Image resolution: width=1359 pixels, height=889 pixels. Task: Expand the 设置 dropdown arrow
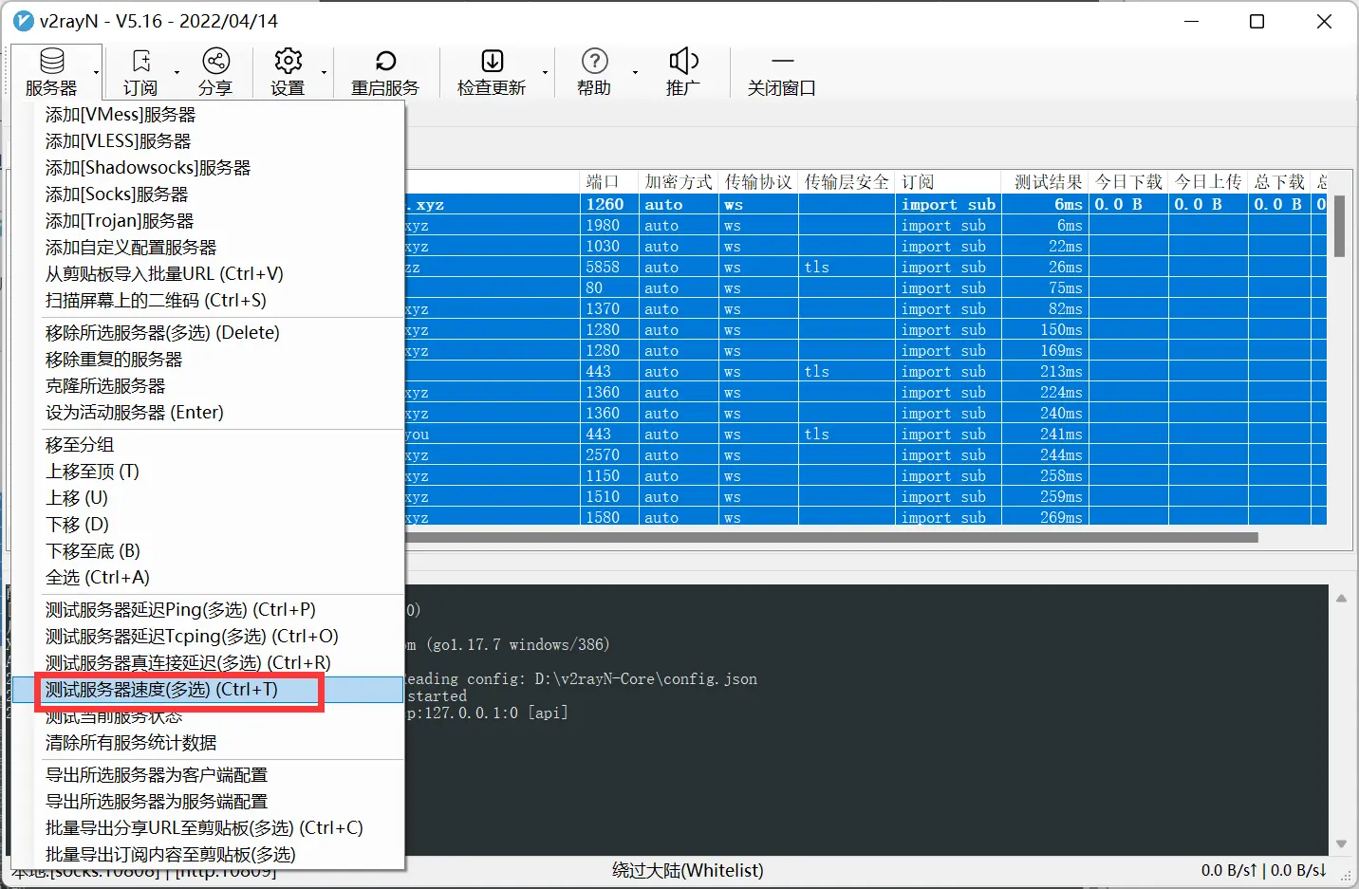pyautogui.click(x=324, y=73)
